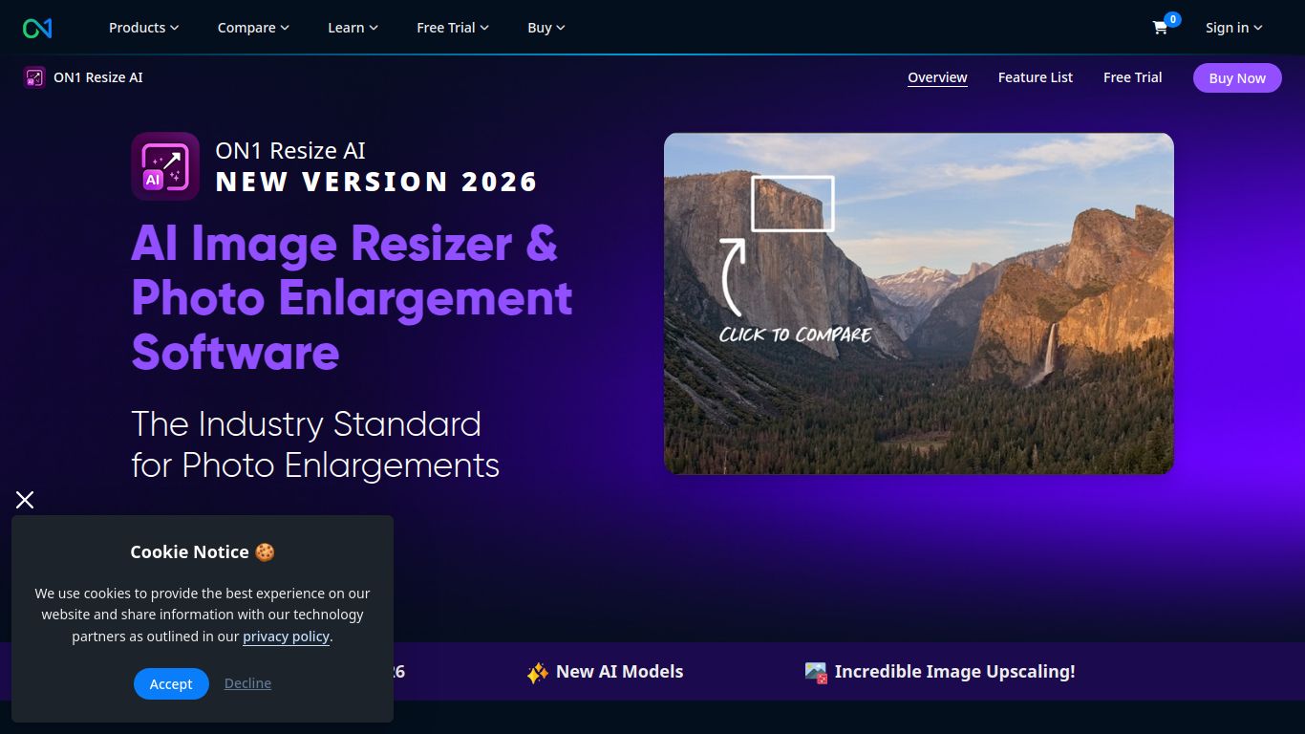Image resolution: width=1305 pixels, height=734 pixels.
Task: Click the ON1 Resize AI product icon
Action: tap(34, 77)
